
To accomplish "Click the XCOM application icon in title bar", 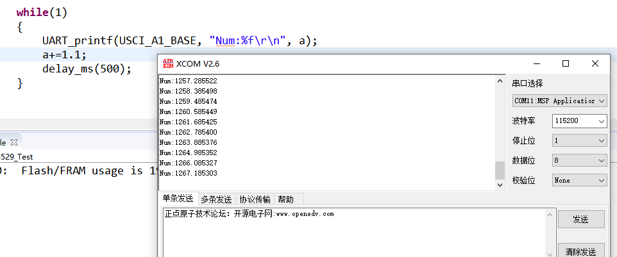I will [x=168, y=63].
